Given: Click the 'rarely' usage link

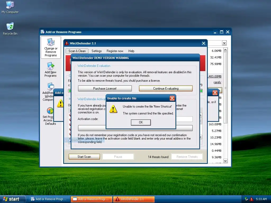Looking at the screenshot, I should (217, 82).
